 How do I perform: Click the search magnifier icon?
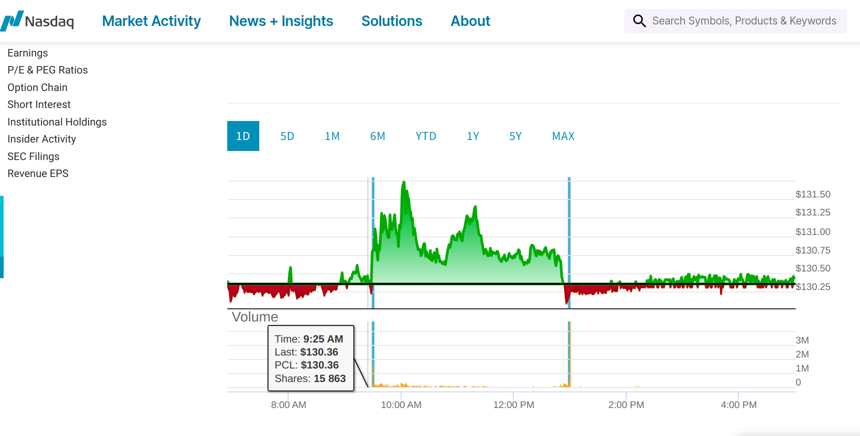pos(639,21)
